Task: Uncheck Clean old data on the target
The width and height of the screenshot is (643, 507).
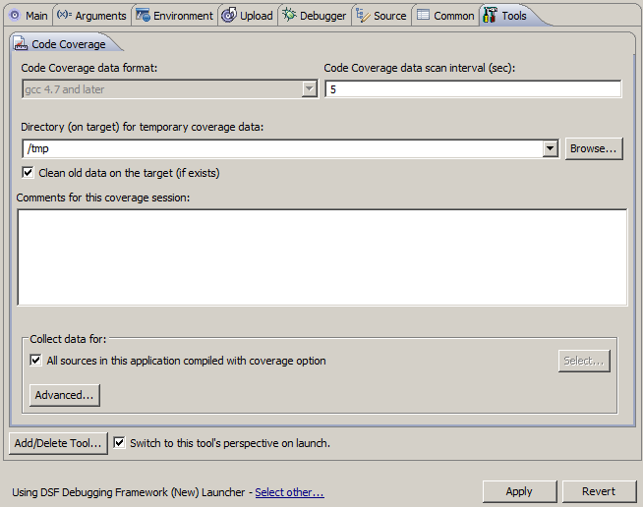Action: pyautogui.click(x=28, y=173)
